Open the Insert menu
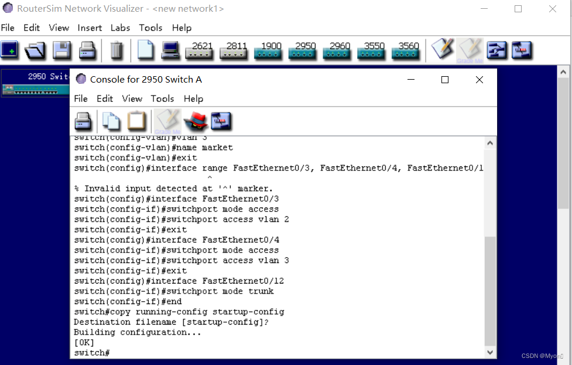 pyautogui.click(x=90, y=28)
